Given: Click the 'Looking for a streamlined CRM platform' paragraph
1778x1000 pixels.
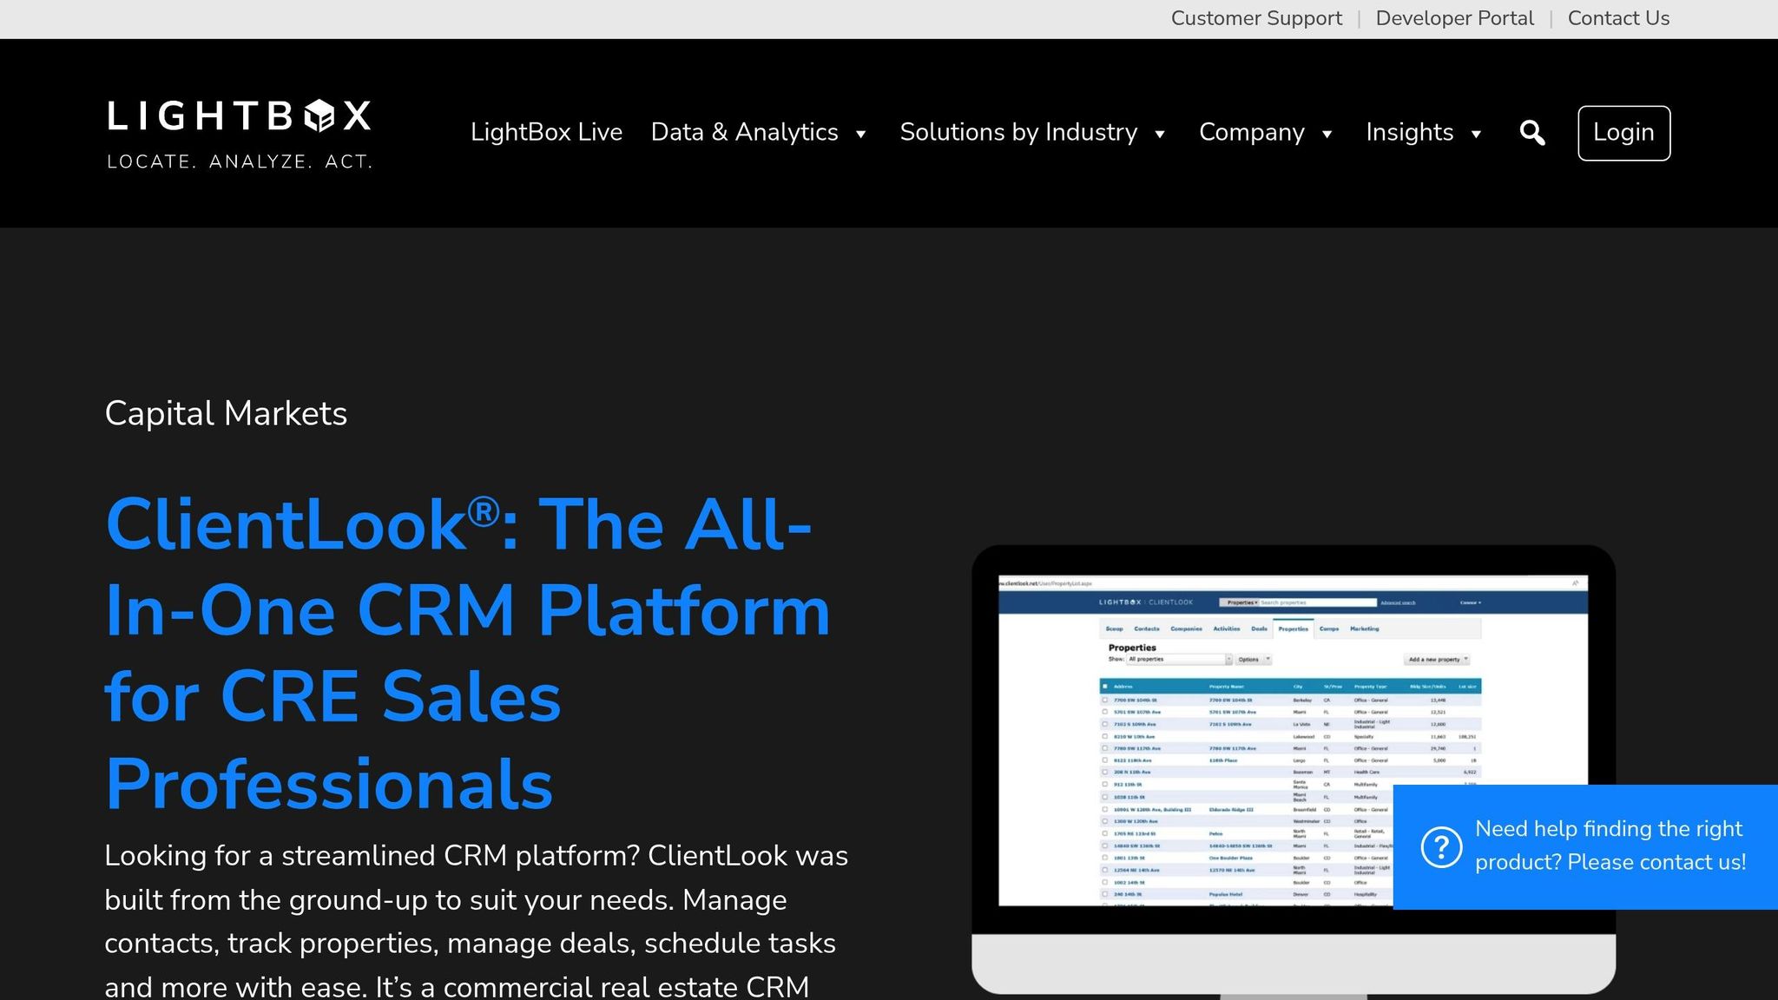Looking at the screenshot, I should [x=476, y=920].
